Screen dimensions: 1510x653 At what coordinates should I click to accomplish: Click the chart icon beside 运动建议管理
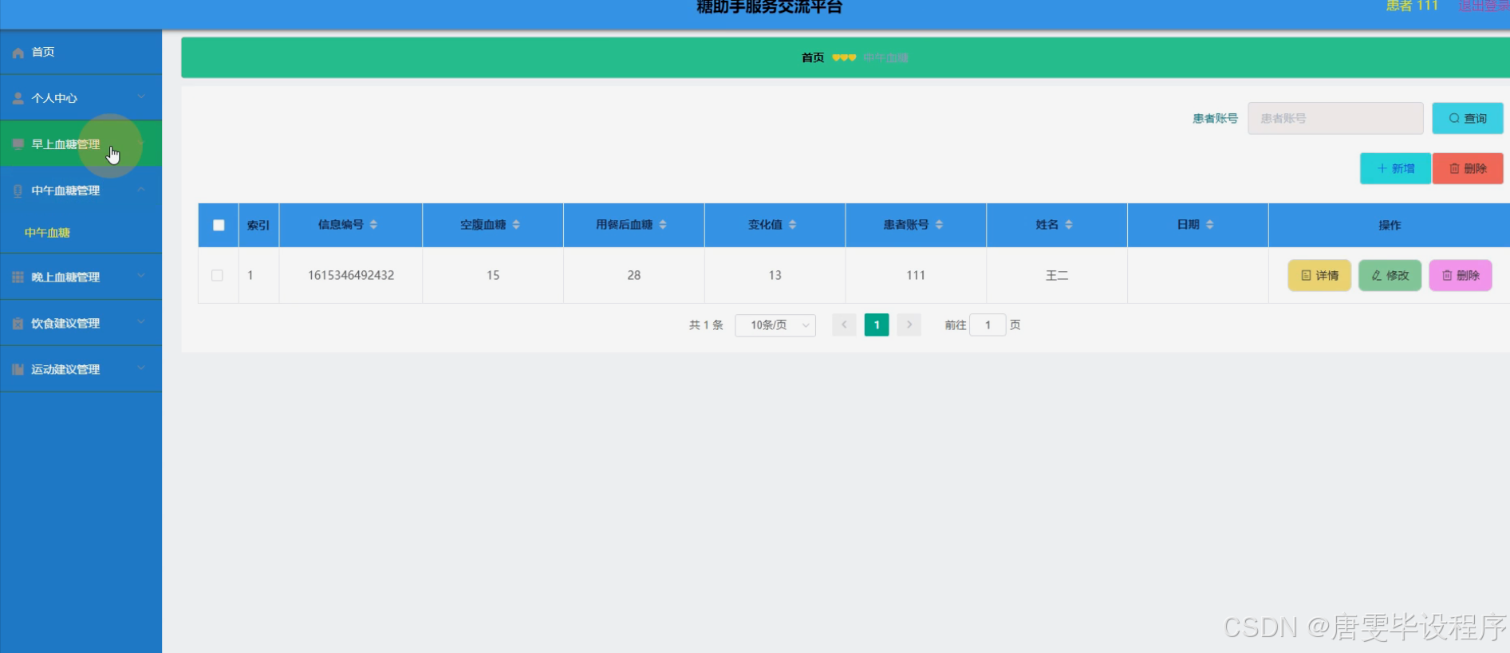point(18,369)
